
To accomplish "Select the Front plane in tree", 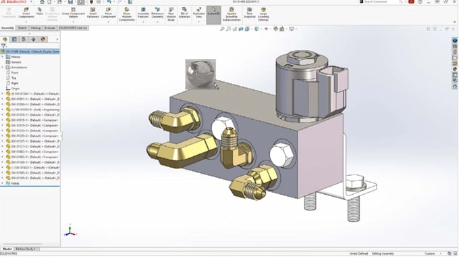I will 15,73.
